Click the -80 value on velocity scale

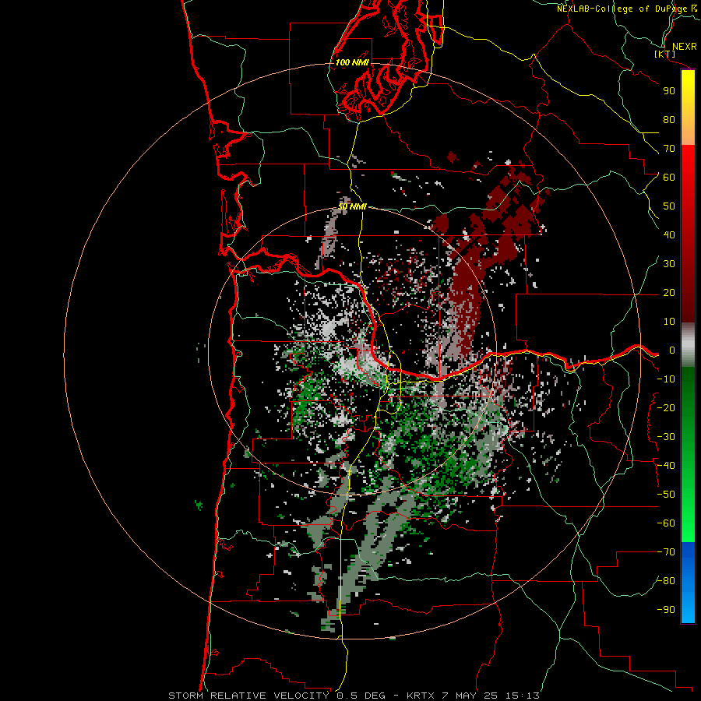[x=666, y=581]
